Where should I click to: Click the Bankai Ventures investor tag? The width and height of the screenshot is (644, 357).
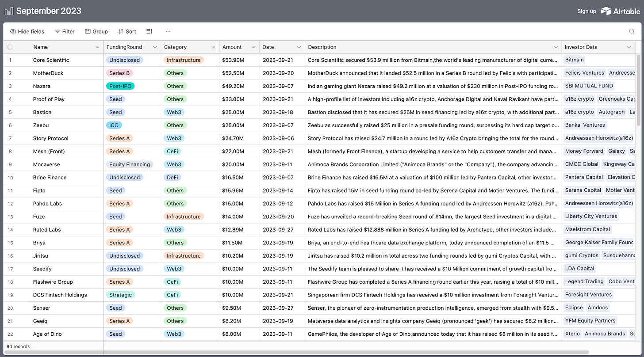coord(585,125)
